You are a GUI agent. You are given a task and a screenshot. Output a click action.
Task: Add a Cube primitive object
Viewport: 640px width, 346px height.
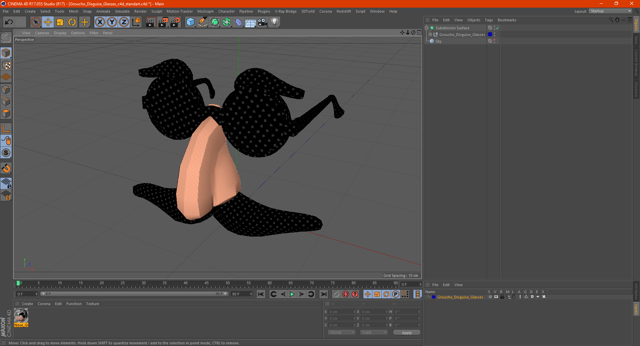[x=190, y=22]
